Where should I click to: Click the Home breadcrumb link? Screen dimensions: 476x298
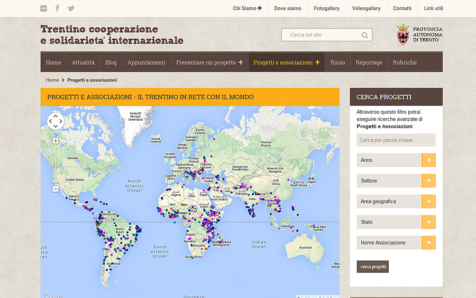click(x=52, y=80)
